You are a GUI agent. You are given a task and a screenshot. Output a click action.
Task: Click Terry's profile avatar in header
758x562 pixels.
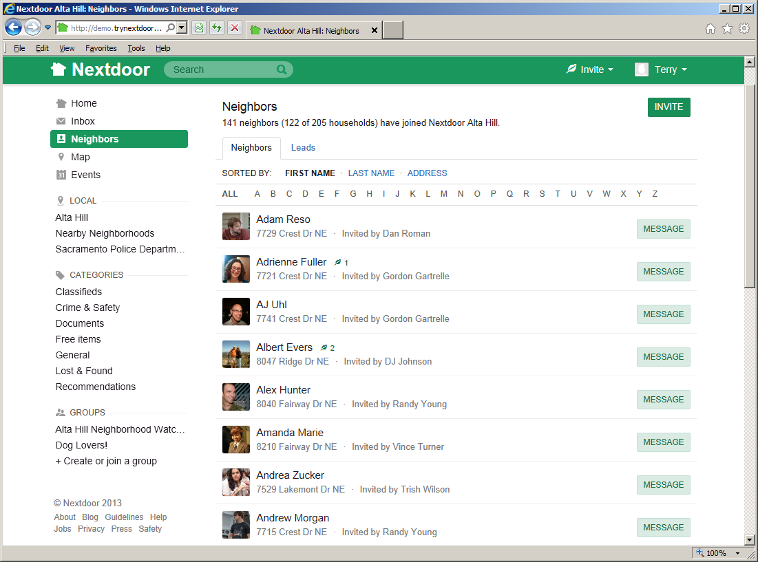pos(642,69)
